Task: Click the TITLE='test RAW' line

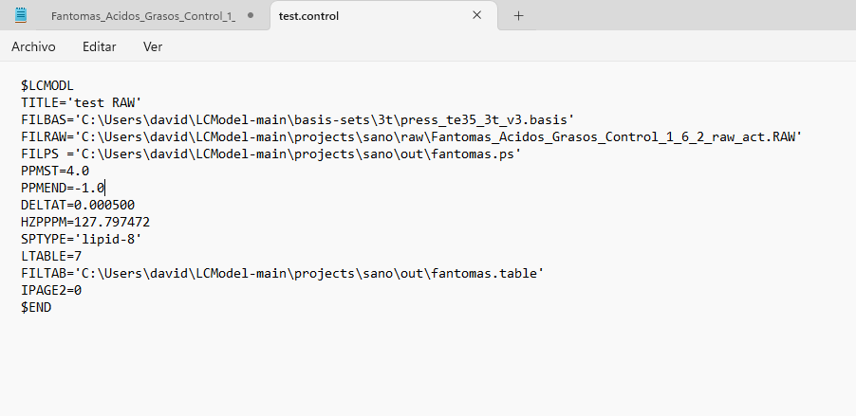Action: point(81,102)
